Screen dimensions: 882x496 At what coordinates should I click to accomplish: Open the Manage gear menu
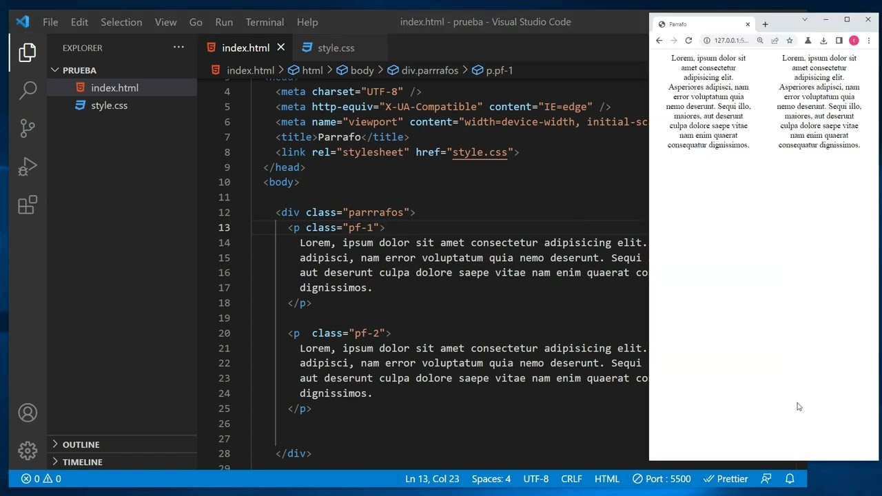coord(28,451)
